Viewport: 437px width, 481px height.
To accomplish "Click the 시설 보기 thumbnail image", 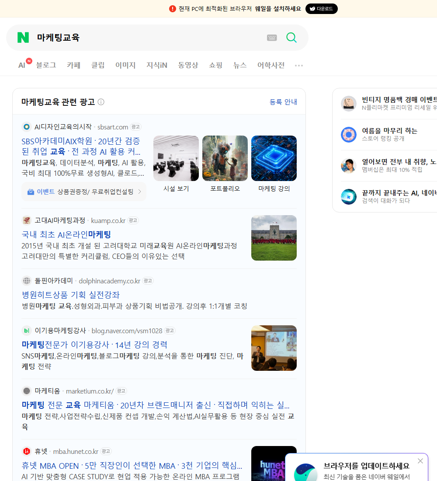I will pyautogui.click(x=176, y=158).
